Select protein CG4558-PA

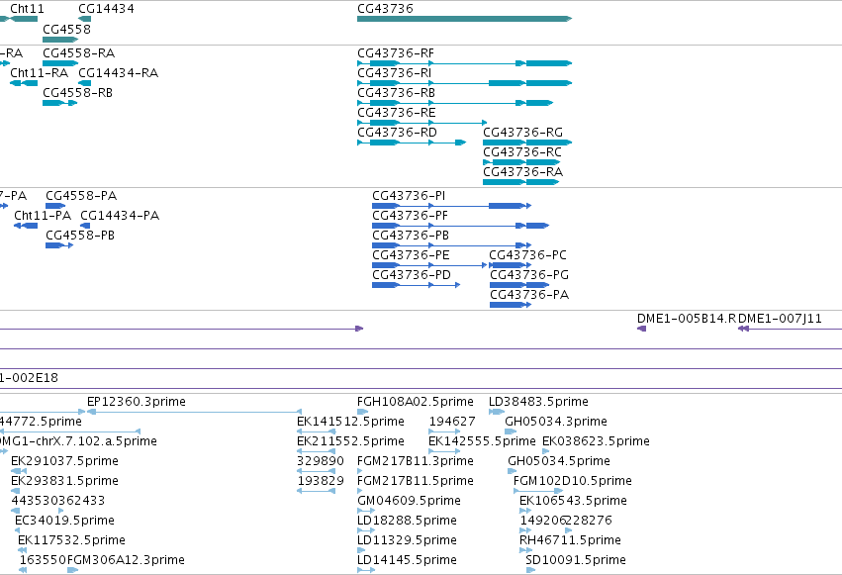coord(55,206)
